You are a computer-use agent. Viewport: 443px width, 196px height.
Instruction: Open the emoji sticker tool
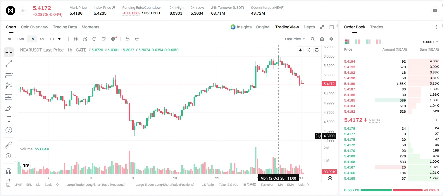[9, 130]
